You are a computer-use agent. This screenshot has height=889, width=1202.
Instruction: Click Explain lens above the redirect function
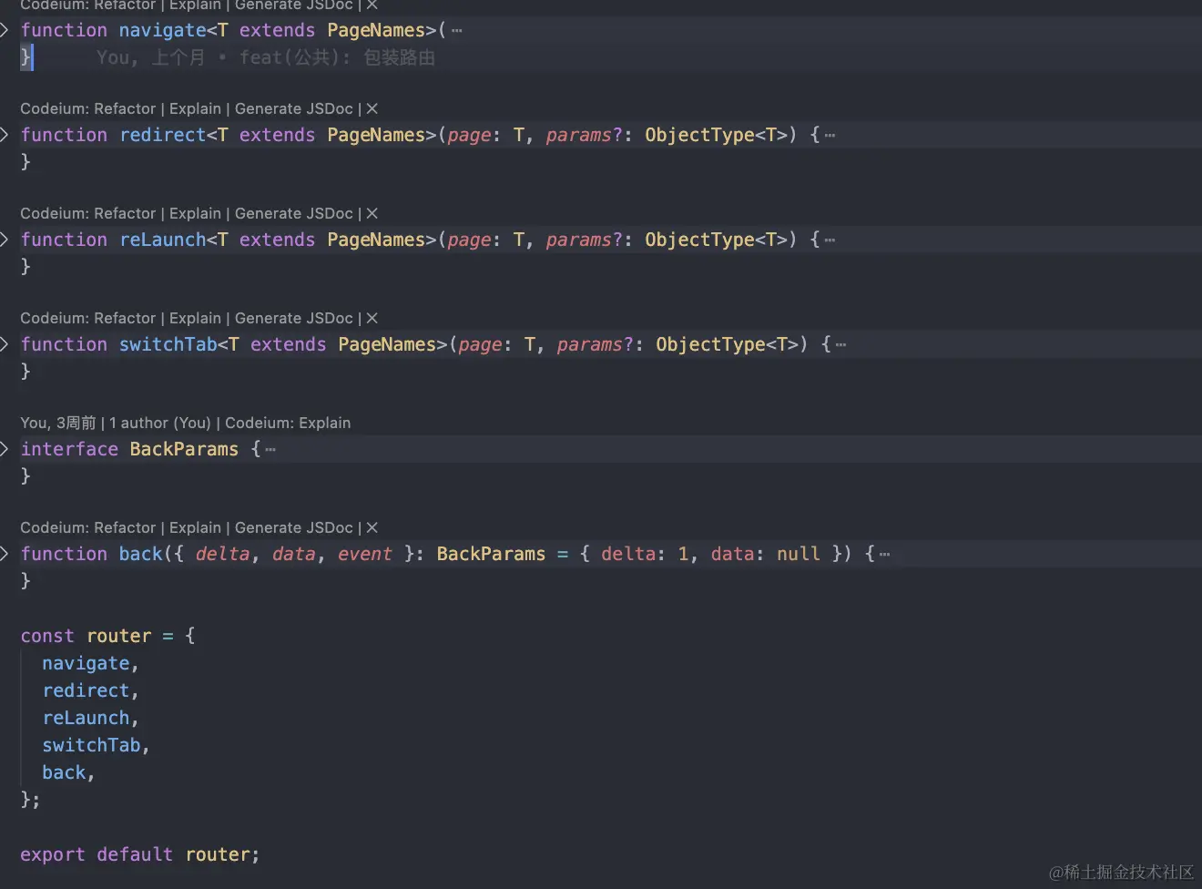[195, 108]
